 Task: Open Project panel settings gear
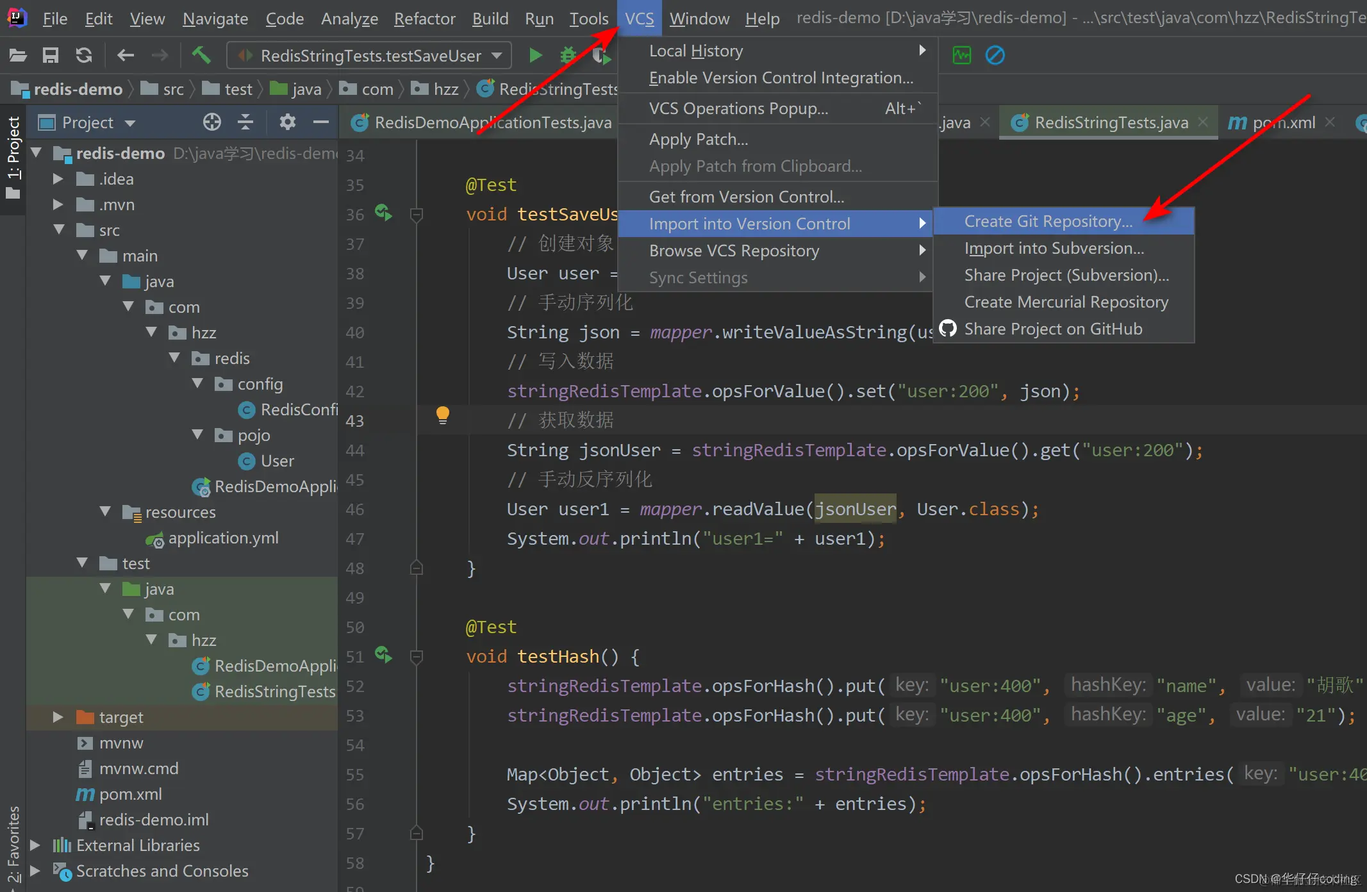[287, 122]
